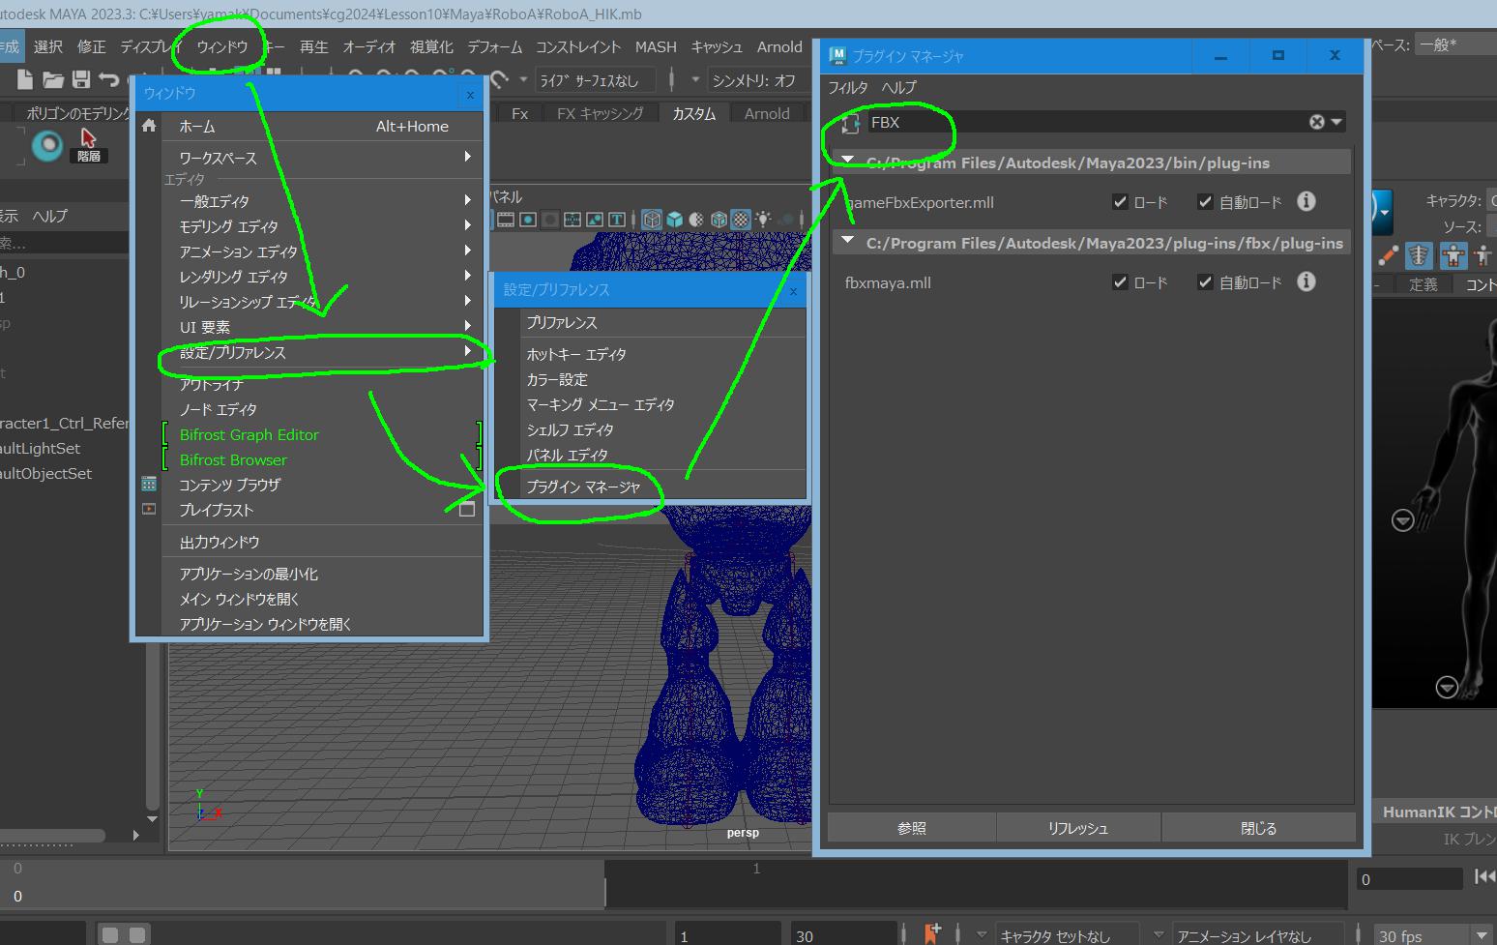Collapse the plug-ins/fbx/plug-ins section
The height and width of the screenshot is (945, 1497).
coord(848,241)
